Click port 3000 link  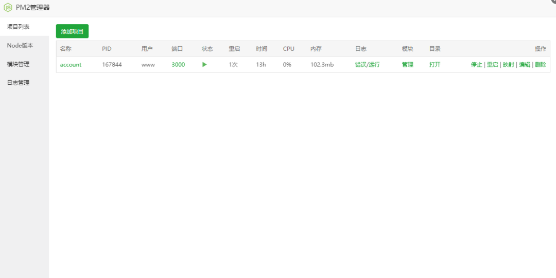[178, 65]
